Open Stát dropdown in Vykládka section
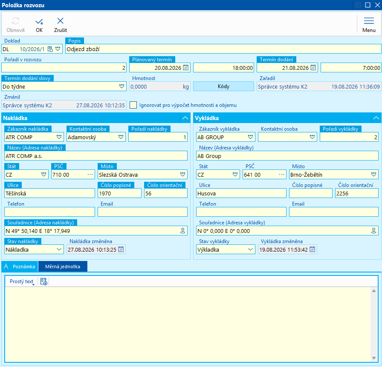Image resolution: width=382 pixels, height=367 pixels. 235,175
